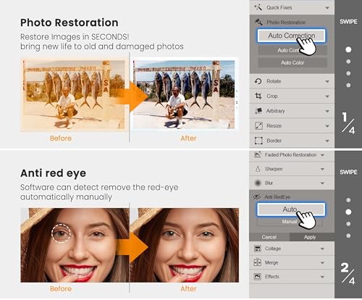Select the Crop tool icon
Viewport: 362px width, 300px height.
(x=258, y=96)
